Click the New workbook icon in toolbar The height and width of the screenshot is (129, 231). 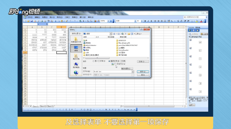click(x=25, y=21)
